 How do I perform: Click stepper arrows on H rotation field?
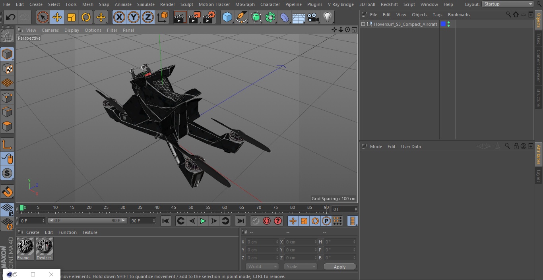tap(355, 242)
